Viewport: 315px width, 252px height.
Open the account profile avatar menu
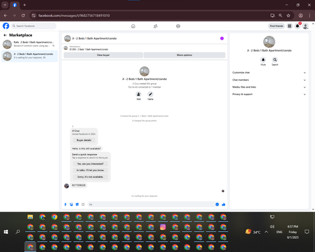click(306, 26)
